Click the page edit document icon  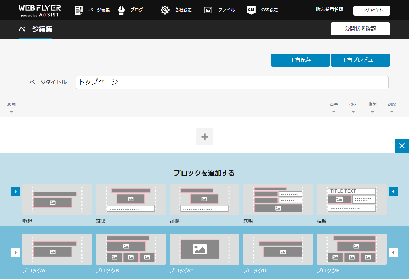click(78, 10)
